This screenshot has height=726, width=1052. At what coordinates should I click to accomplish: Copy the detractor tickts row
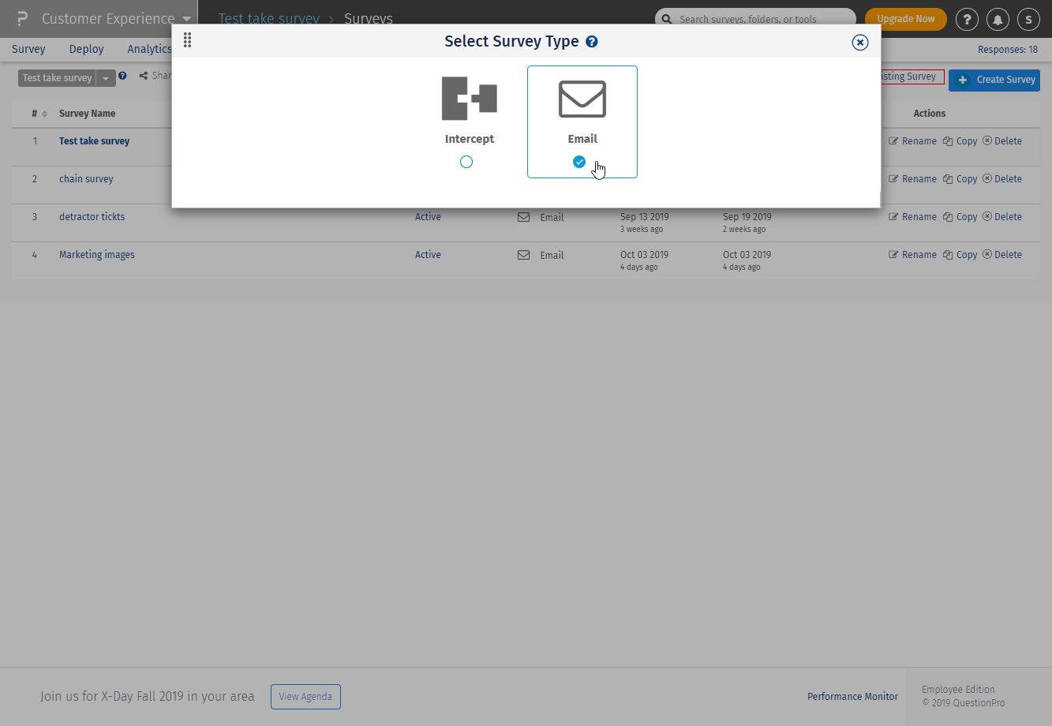[x=960, y=217]
